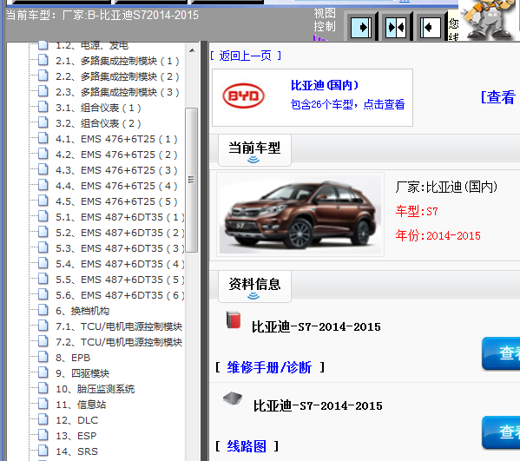Screen dimensions: 520x461
Task: Click 比亚迪-S7-2014-2015 title beside red book
Action: [316, 327]
